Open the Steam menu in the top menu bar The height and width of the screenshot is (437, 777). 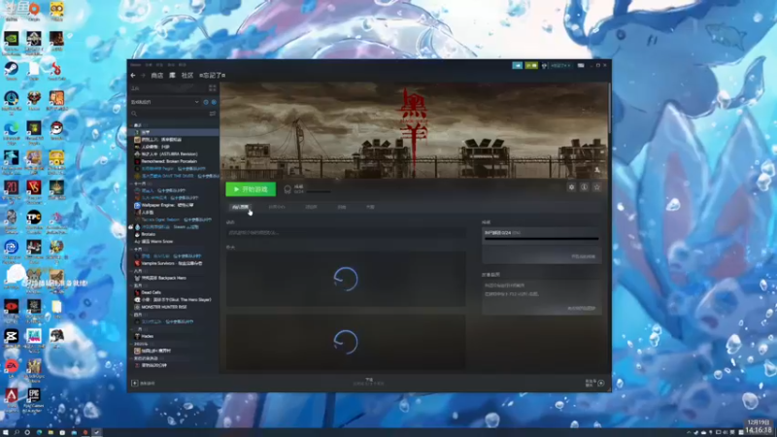[135, 65]
